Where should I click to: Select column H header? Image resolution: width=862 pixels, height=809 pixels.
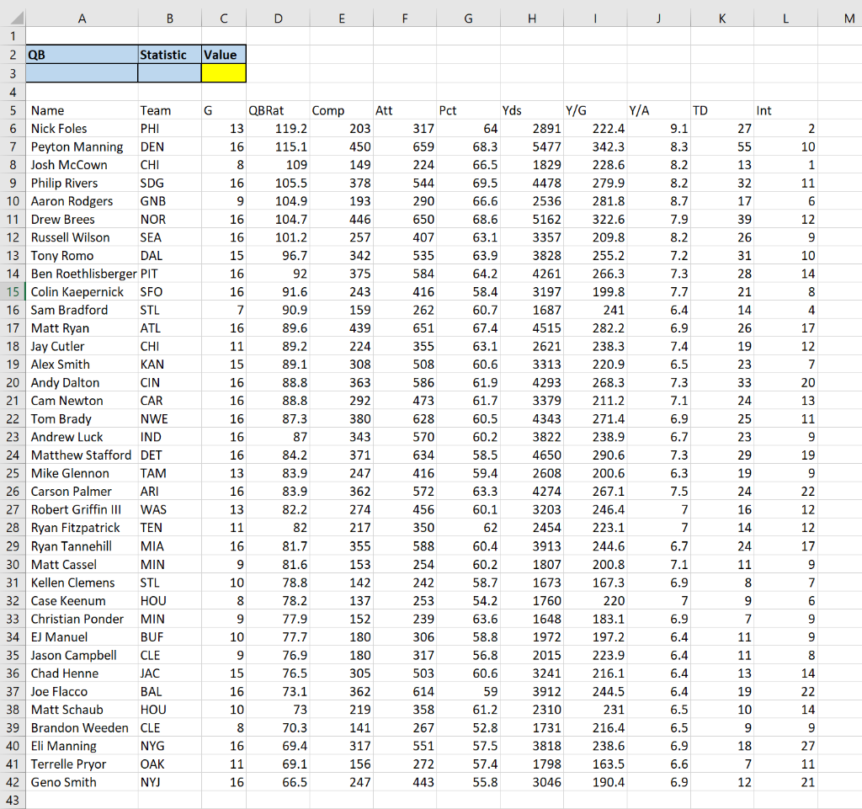[x=532, y=19]
